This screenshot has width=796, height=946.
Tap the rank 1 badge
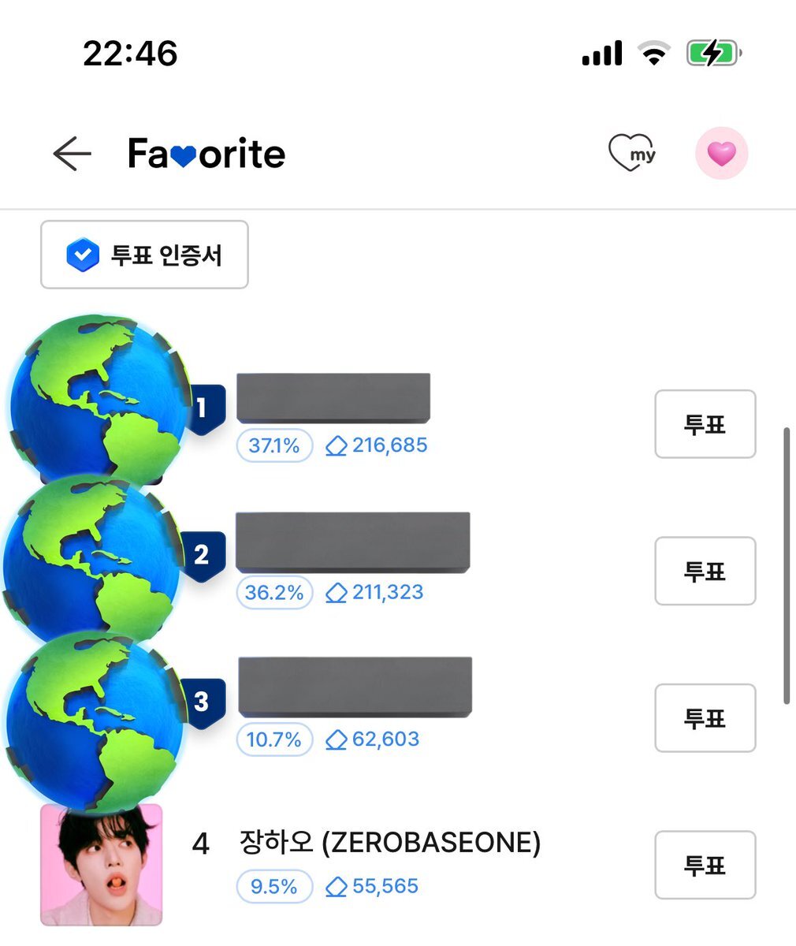pyautogui.click(x=203, y=408)
